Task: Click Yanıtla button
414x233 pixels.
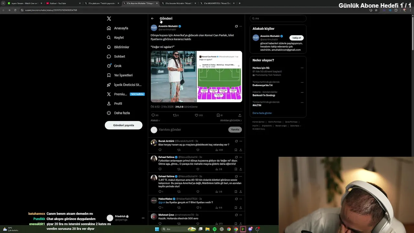Action: coord(235,130)
